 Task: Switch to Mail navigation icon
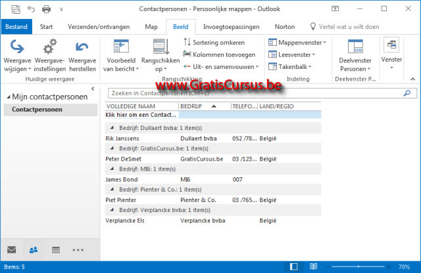pyautogui.click(x=12, y=249)
